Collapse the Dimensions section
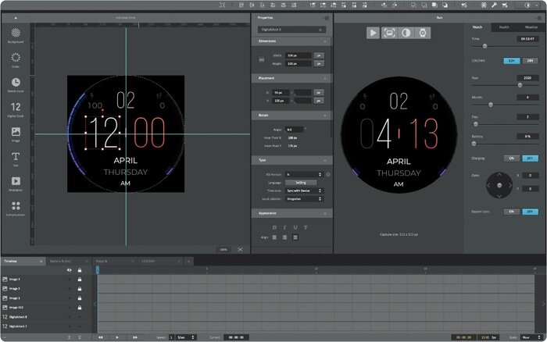 [325, 41]
